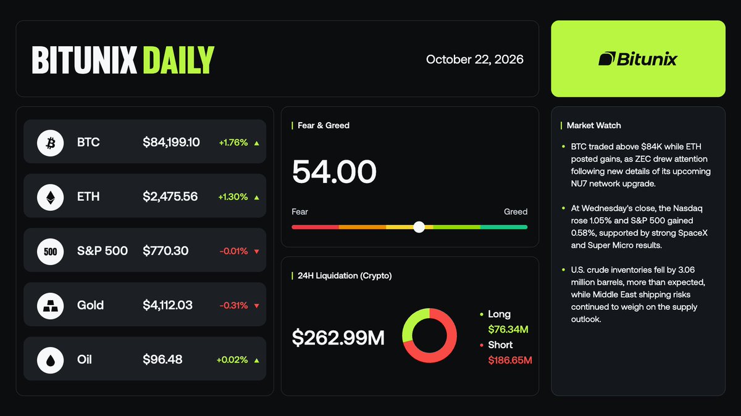Click the Oil price $96.48
The width and height of the screenshot is (741, 416).
[x=162, y=359]
